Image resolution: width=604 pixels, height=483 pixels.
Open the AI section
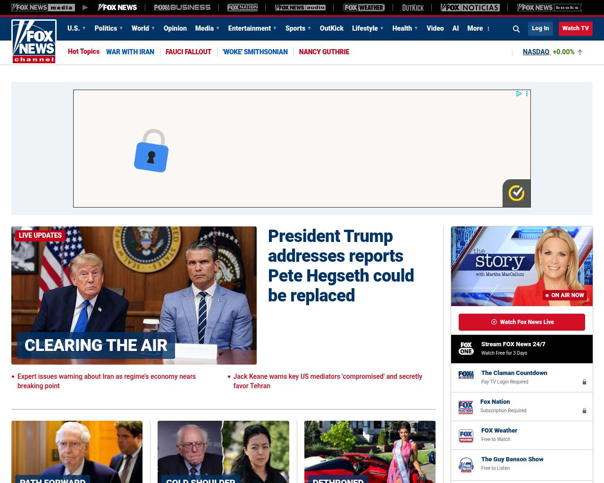point(455,28)
